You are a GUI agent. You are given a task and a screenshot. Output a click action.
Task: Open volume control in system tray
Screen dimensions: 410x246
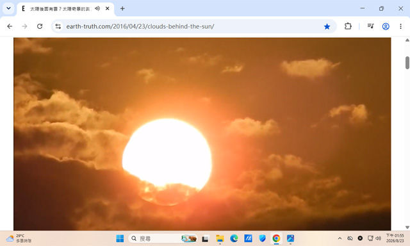[378, 238]
